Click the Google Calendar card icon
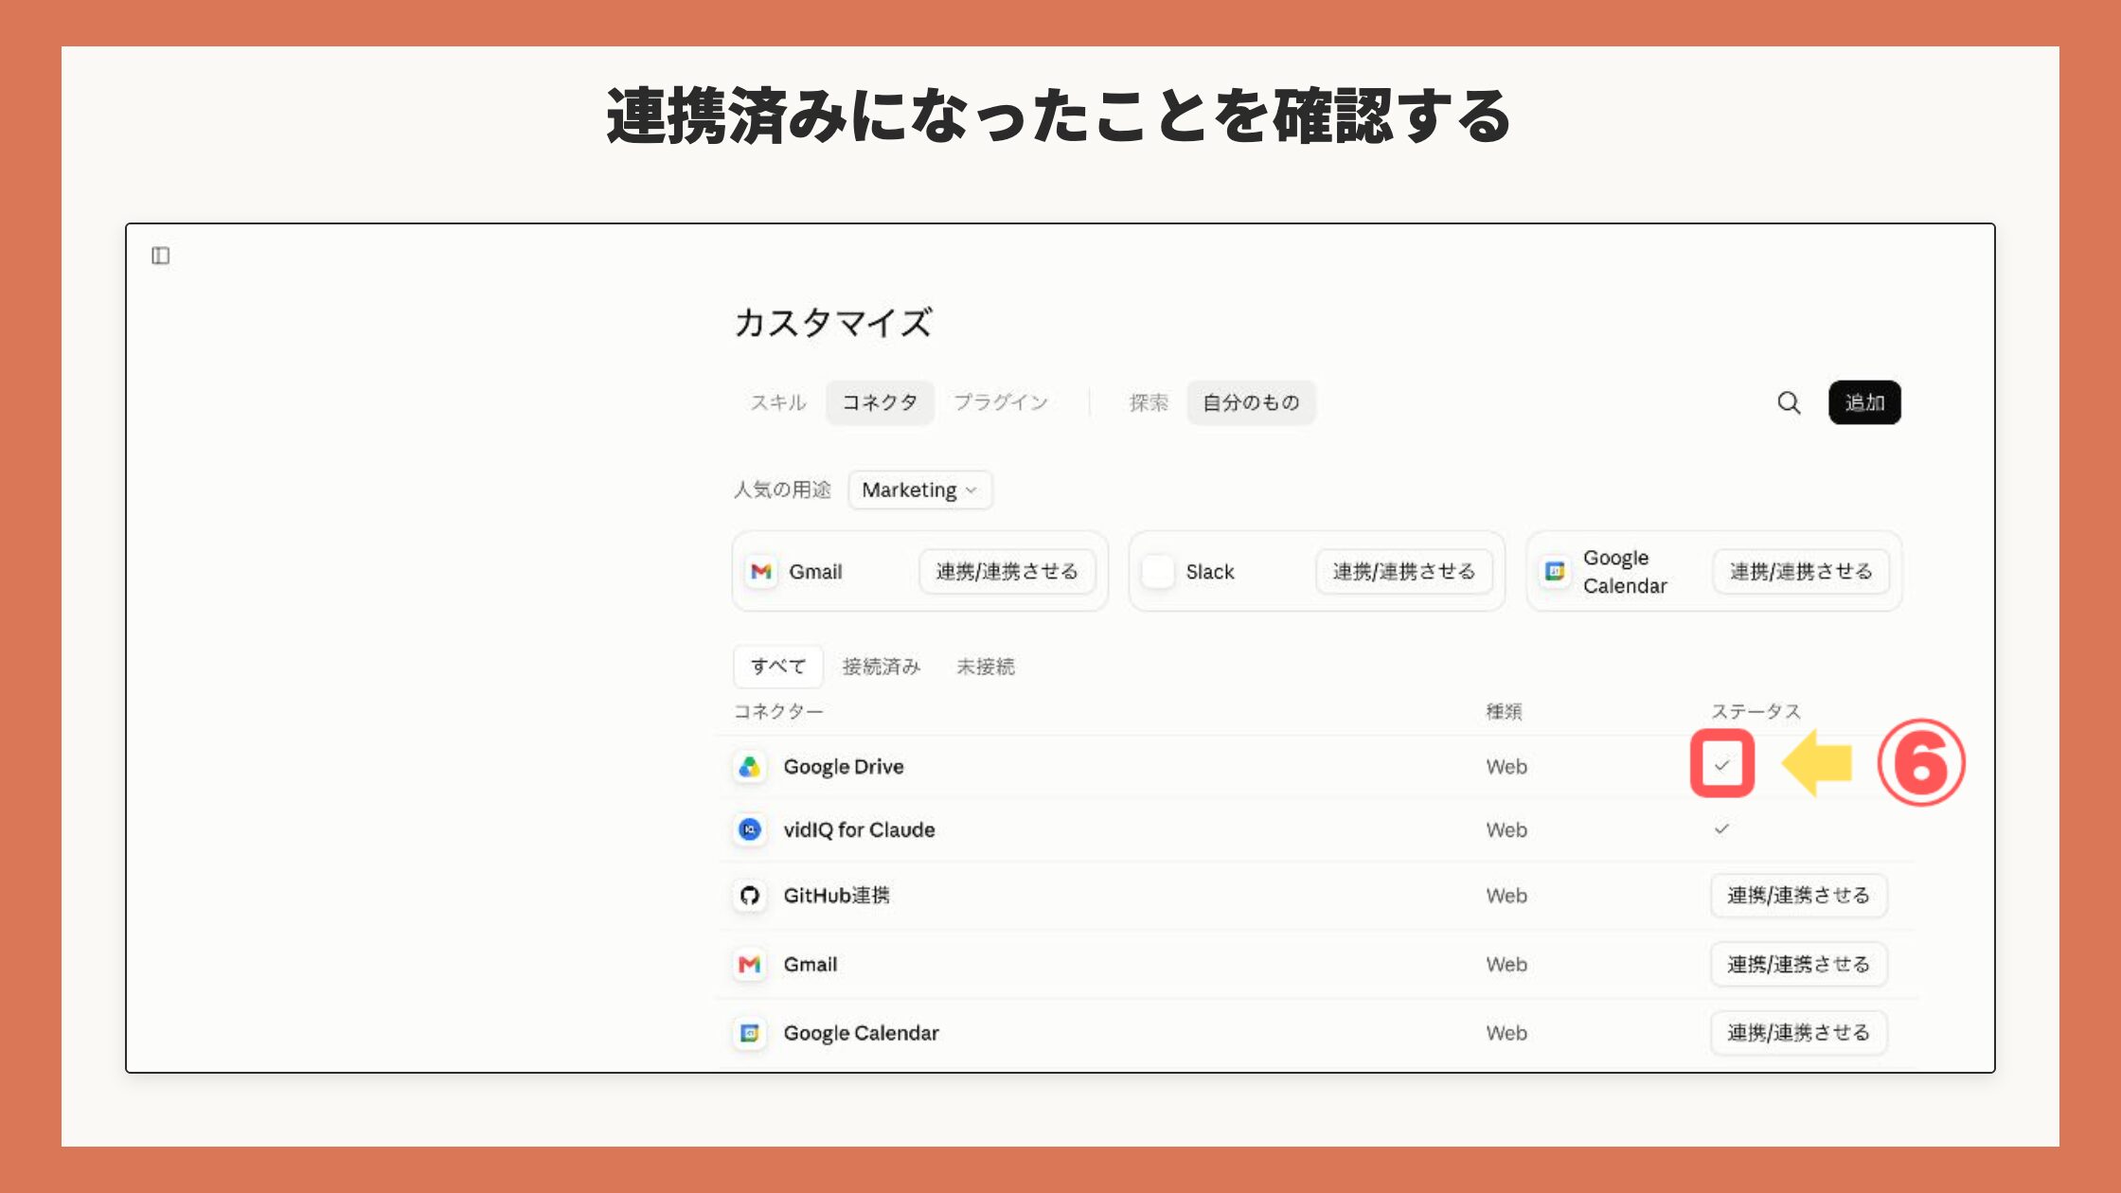 click(x=1555, y=572)
